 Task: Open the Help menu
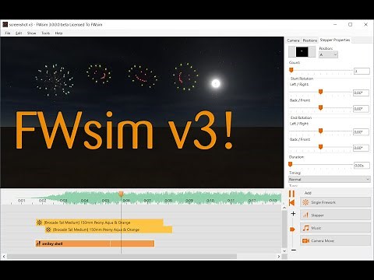(x=58, y=33)
